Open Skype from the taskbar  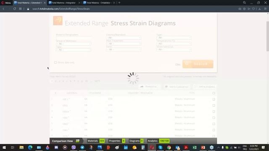pos(161,147)
